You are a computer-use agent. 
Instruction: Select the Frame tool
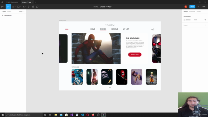(x=13, y=7)
